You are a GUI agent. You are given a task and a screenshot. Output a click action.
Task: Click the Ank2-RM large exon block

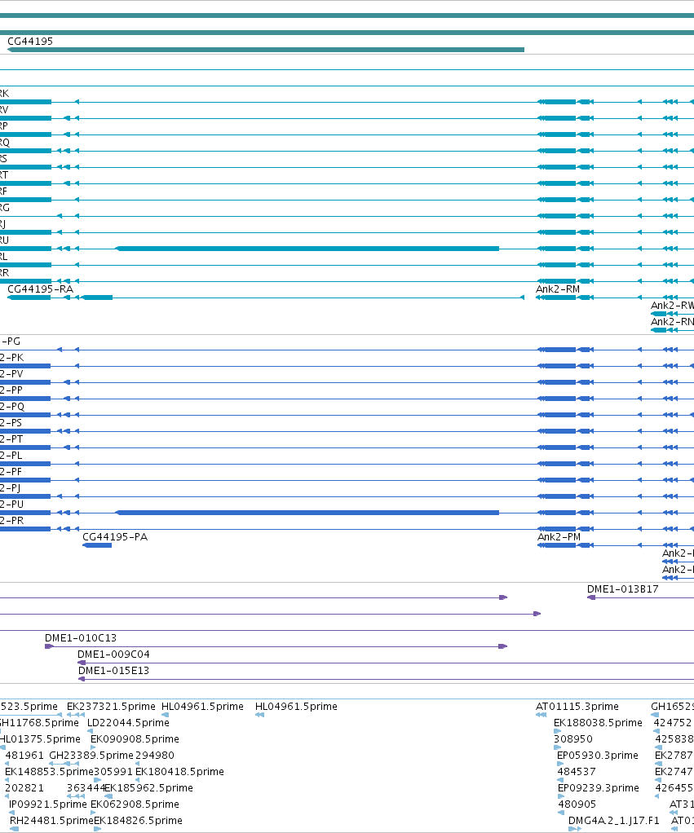pyautogui.click(x=560, y=297)
